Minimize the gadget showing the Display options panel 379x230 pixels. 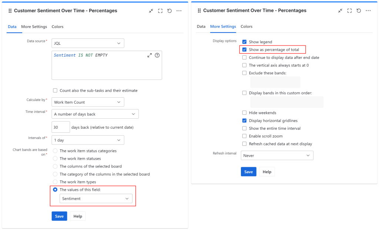tap(340, 11)
